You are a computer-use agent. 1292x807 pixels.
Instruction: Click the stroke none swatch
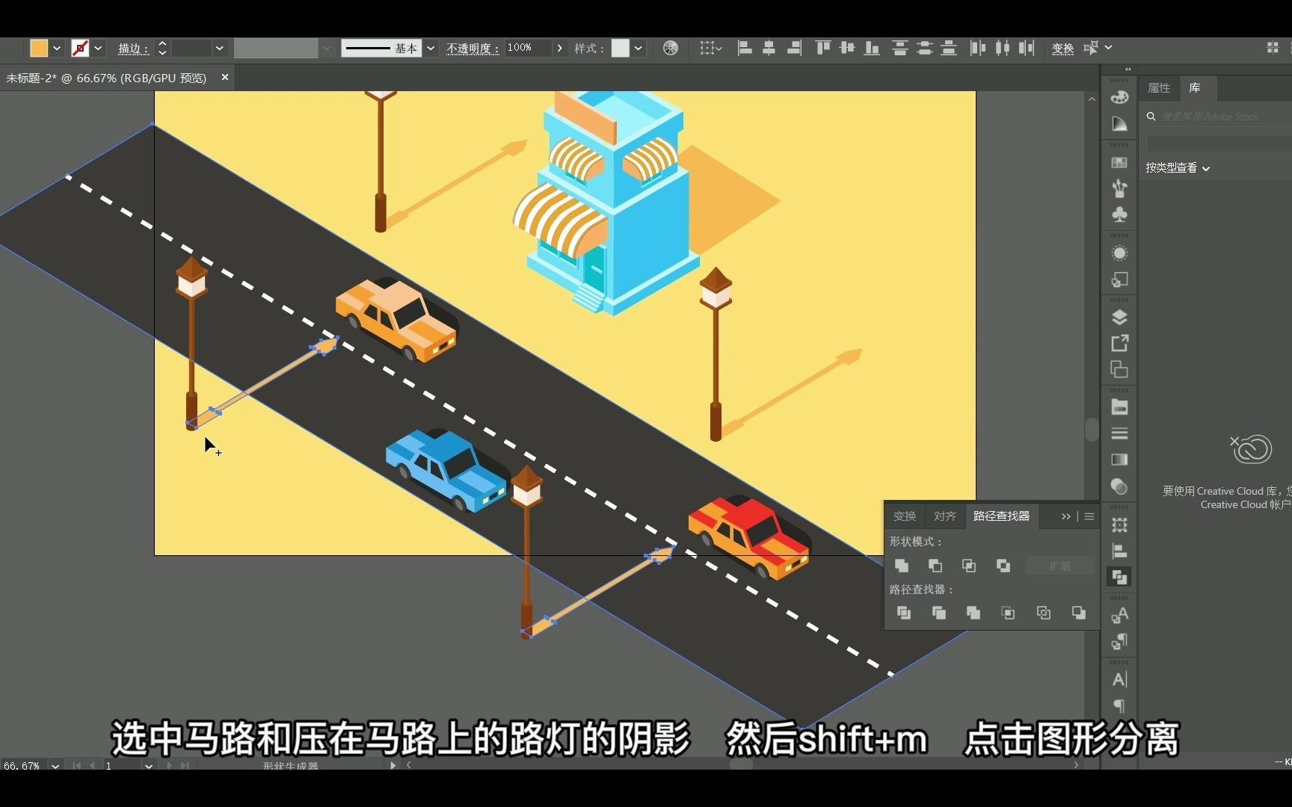pyautogui.click(x=80, y=48)
